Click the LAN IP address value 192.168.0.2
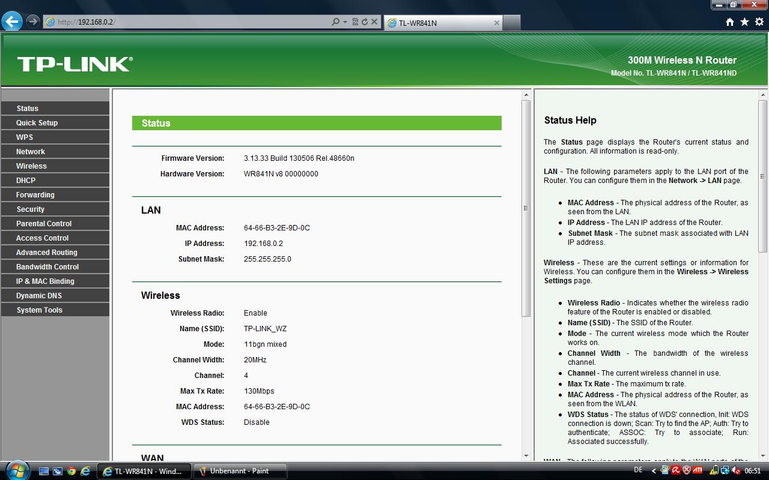This screenshot has width=769, height=480. 263,244
